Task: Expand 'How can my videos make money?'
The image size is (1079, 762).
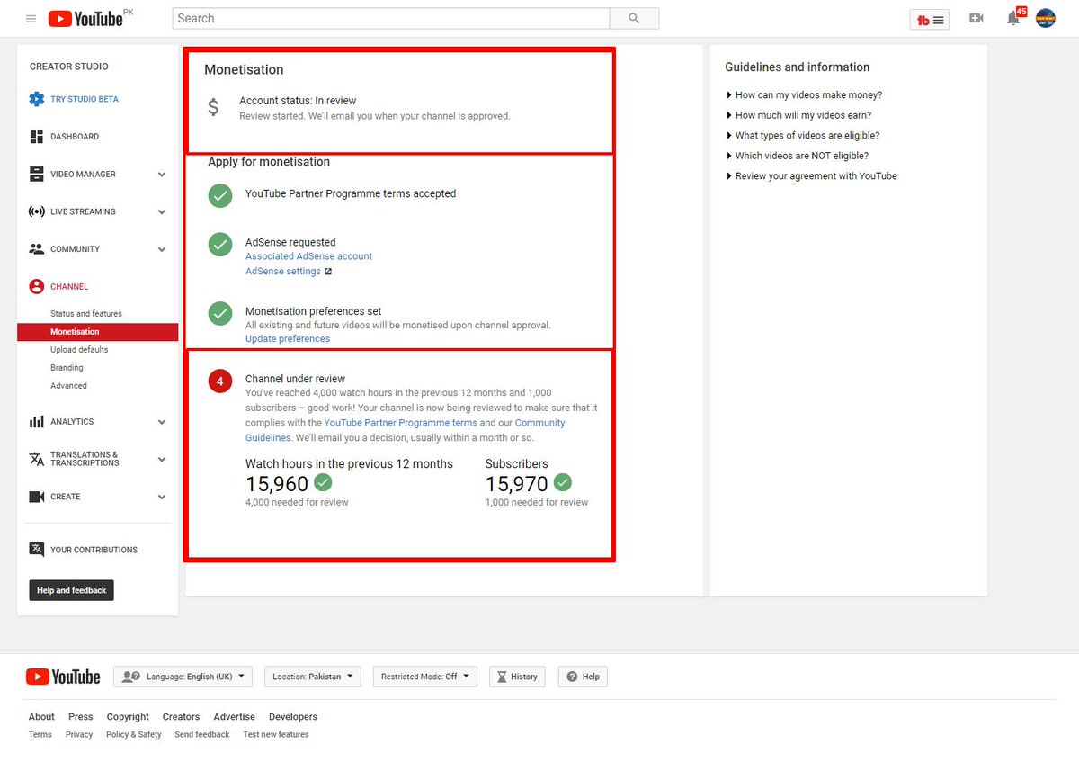Action: tap(804, 94)
